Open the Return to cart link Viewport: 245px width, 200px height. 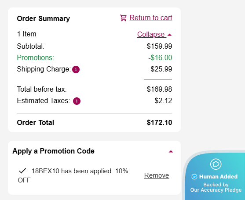click(x=151, y=18)
